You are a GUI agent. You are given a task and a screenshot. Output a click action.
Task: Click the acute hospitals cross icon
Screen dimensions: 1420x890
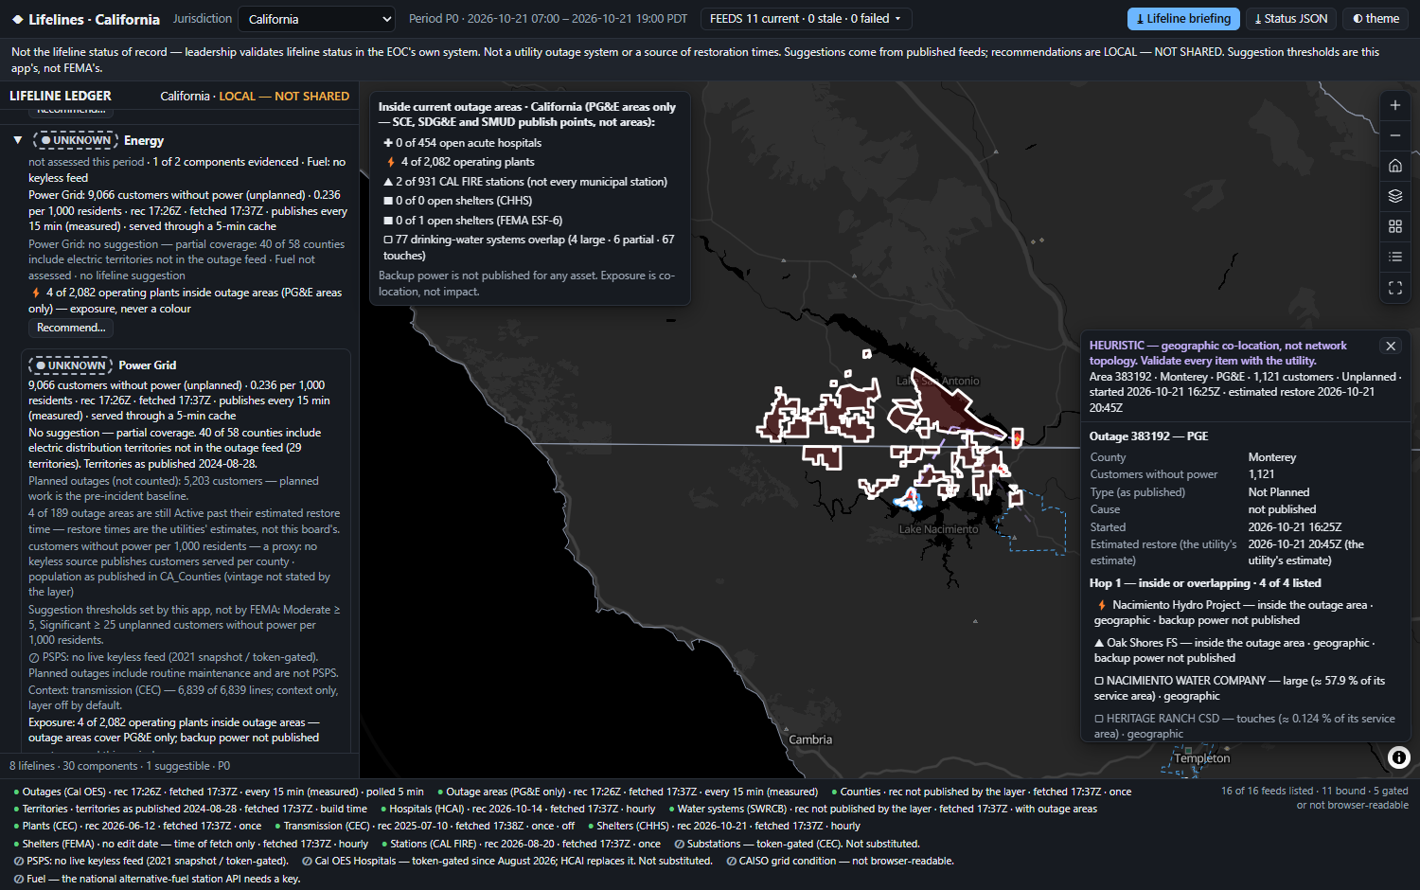[x=388, y=143]
